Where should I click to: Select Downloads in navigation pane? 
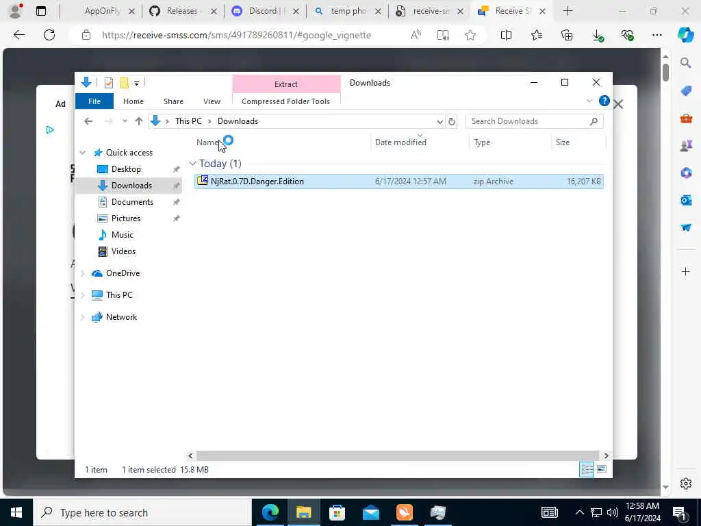tap(131, 186)
